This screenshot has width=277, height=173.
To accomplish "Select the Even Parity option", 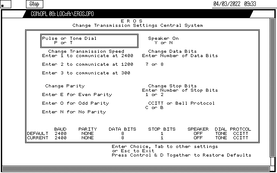I will (x=77, y=95).
